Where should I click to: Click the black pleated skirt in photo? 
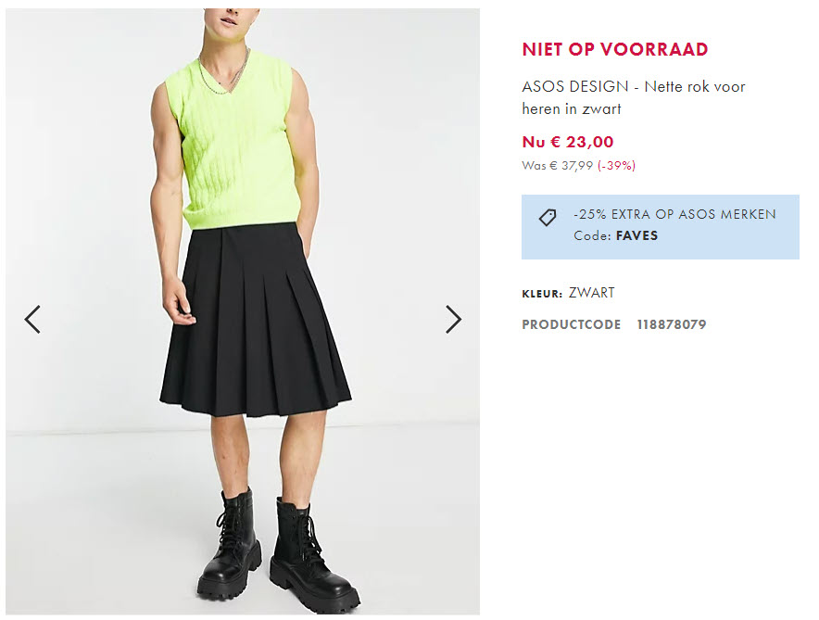(255, 322)
